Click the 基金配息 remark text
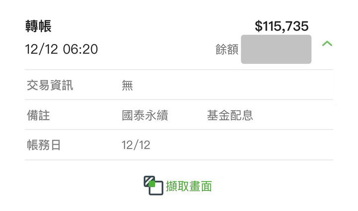358x211 pixels. coord(230,115)
